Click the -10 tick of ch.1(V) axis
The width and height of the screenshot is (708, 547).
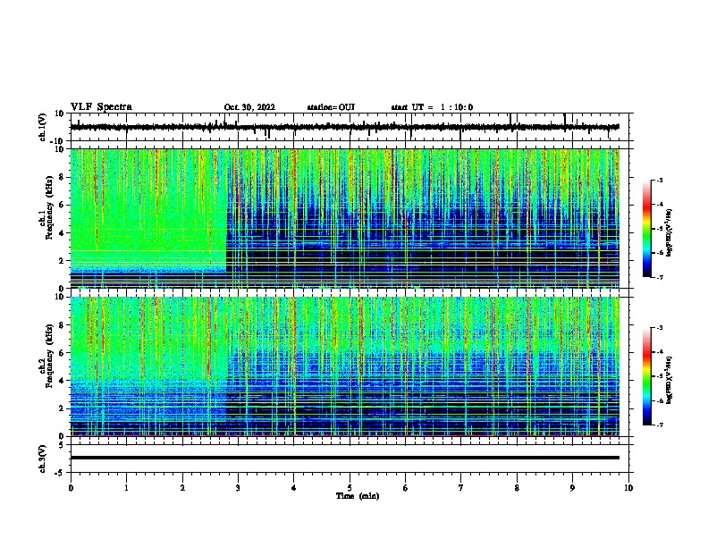click(58, 141)
